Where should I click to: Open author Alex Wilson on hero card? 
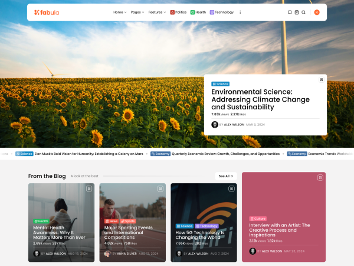click(x=234, y=125)
